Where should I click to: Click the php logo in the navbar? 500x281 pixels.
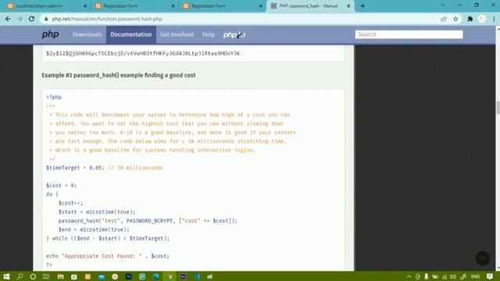point(50,34)
